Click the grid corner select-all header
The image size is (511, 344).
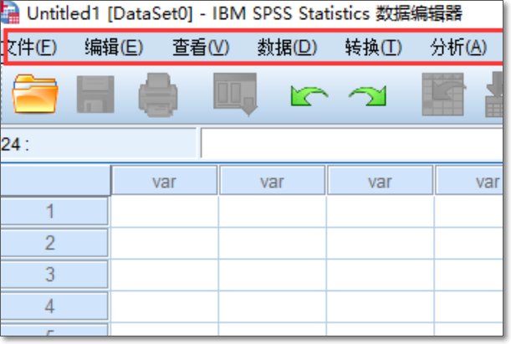click(x=55, y=180)
